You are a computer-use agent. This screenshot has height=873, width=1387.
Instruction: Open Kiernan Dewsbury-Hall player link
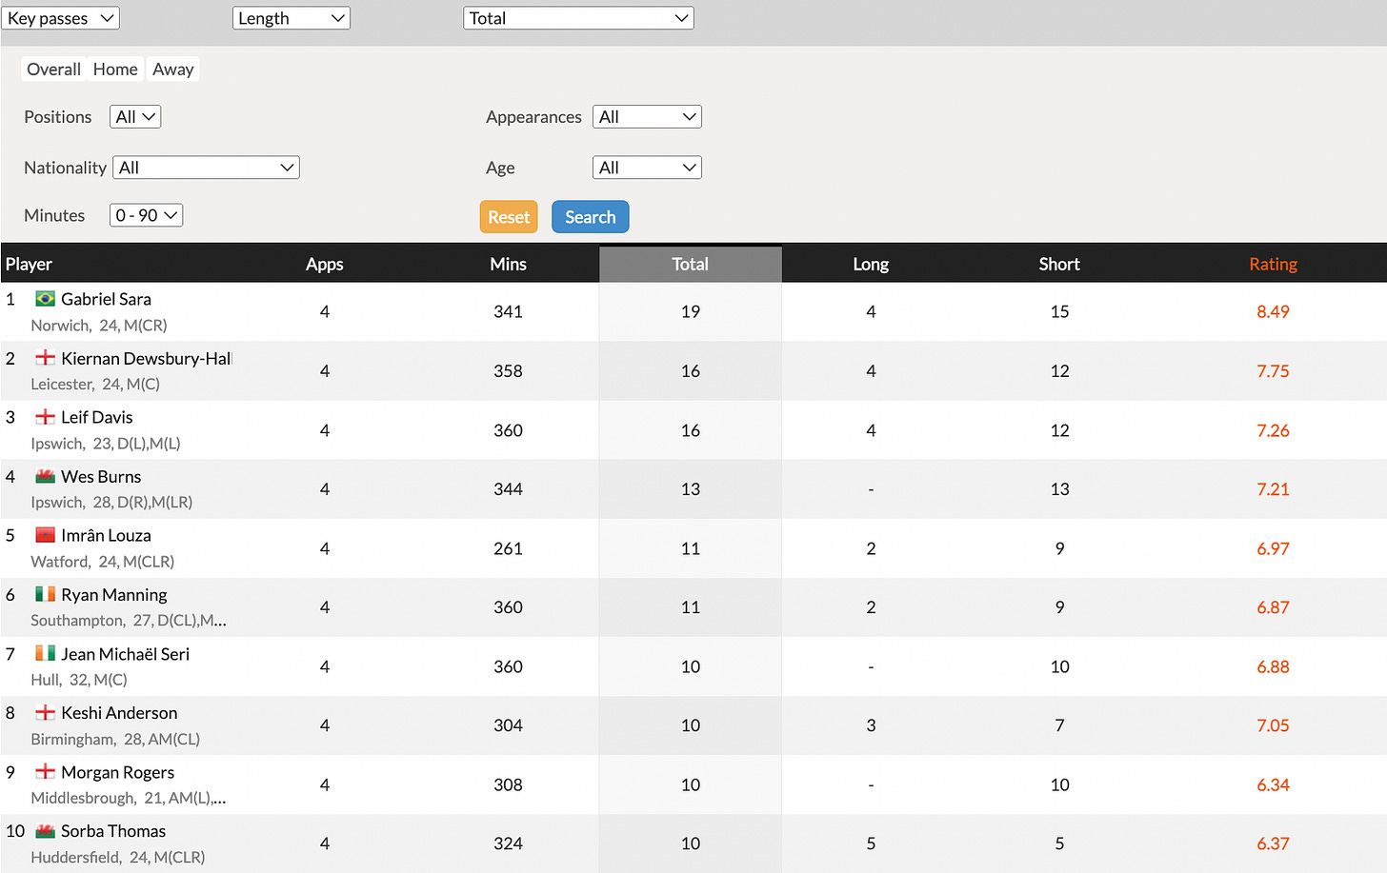(x=147, y=358)
